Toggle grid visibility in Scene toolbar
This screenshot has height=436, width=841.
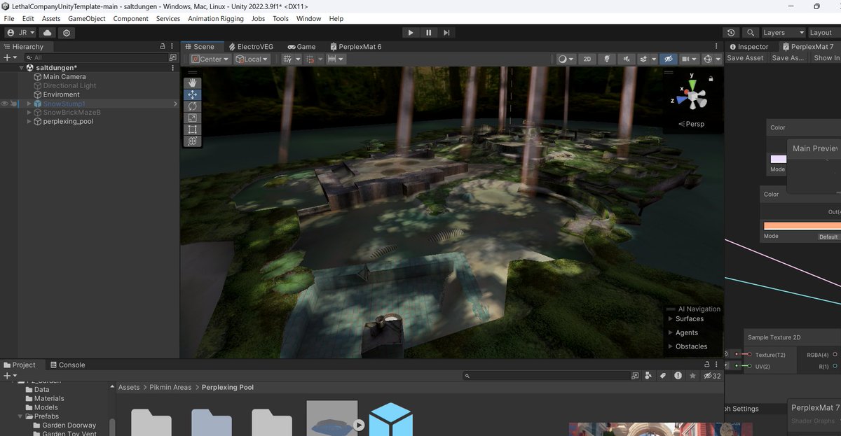click(x=287, y=59)
